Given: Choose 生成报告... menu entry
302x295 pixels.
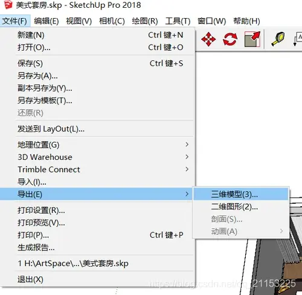Looking at the screenshot, I should click(x=97, y=247).
